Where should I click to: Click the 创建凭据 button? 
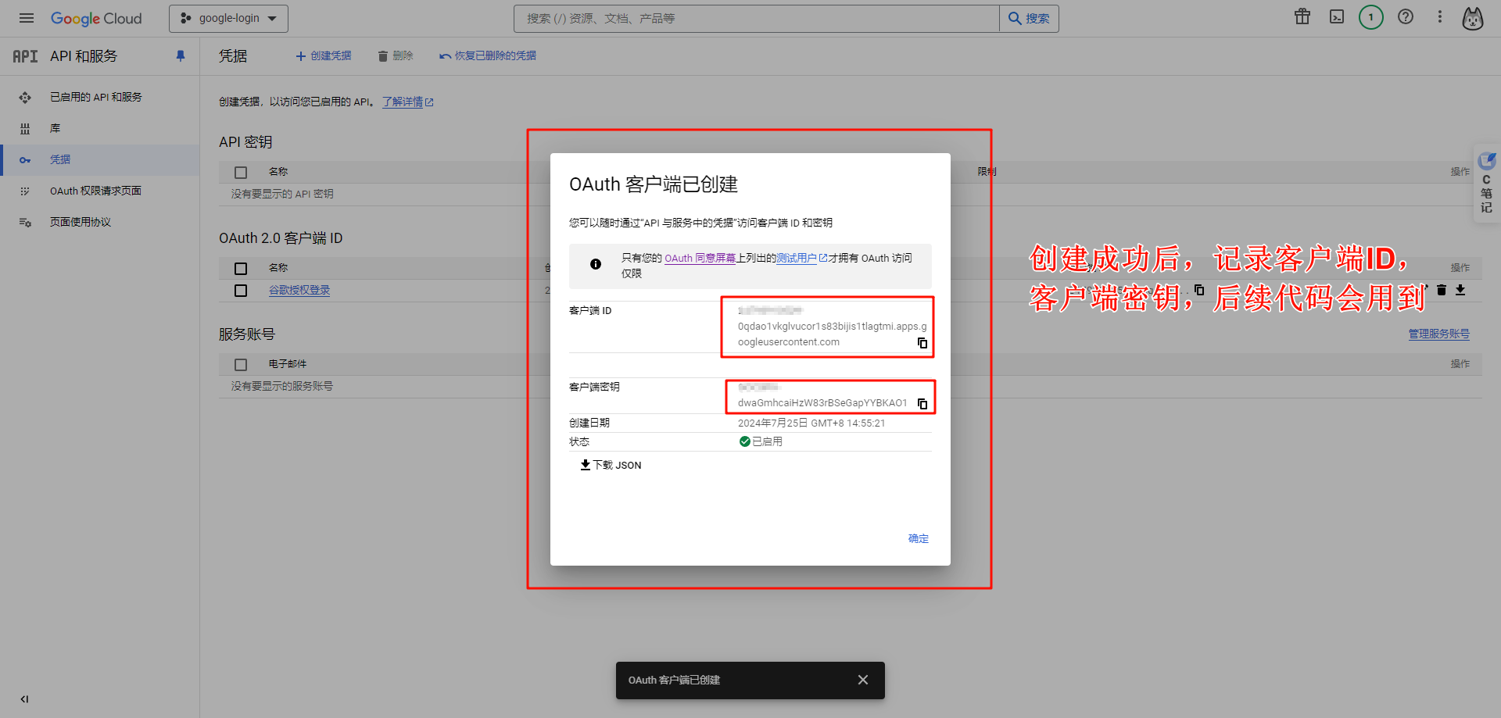click(x=324, y=56)
